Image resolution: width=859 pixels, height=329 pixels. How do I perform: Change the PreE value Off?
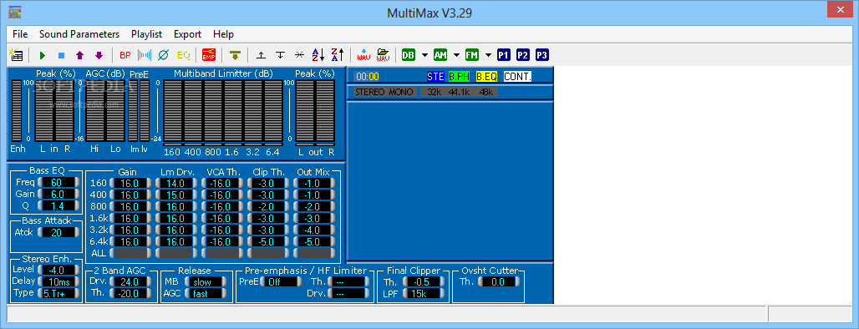(x=281, y=282)
